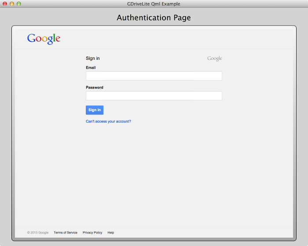This screenshot has width=308, height=246.
Task: Zoom the window using green button
Action: [19, 4]
